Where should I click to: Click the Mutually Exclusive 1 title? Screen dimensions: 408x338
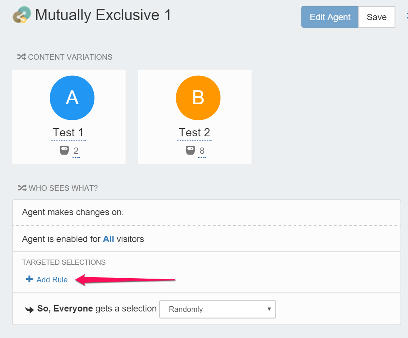pos(103,15)
